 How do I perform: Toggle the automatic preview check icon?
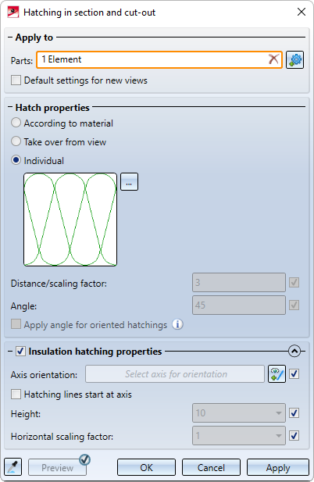[84, 460]
